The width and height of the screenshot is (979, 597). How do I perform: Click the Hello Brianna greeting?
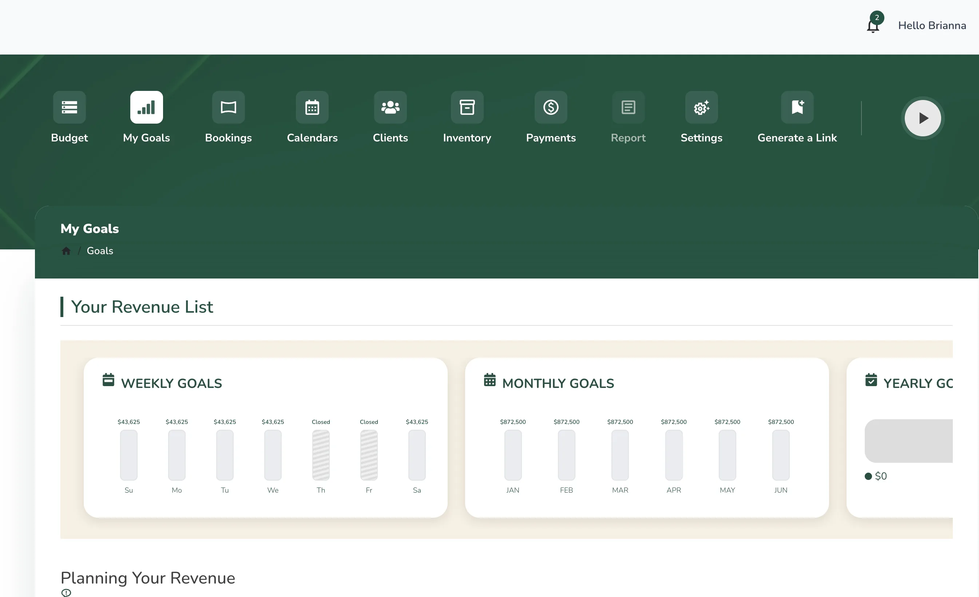tap(932, 25)
